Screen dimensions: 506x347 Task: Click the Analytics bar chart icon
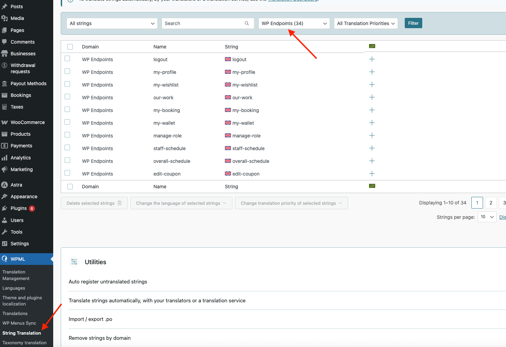(x=4, y=158)
